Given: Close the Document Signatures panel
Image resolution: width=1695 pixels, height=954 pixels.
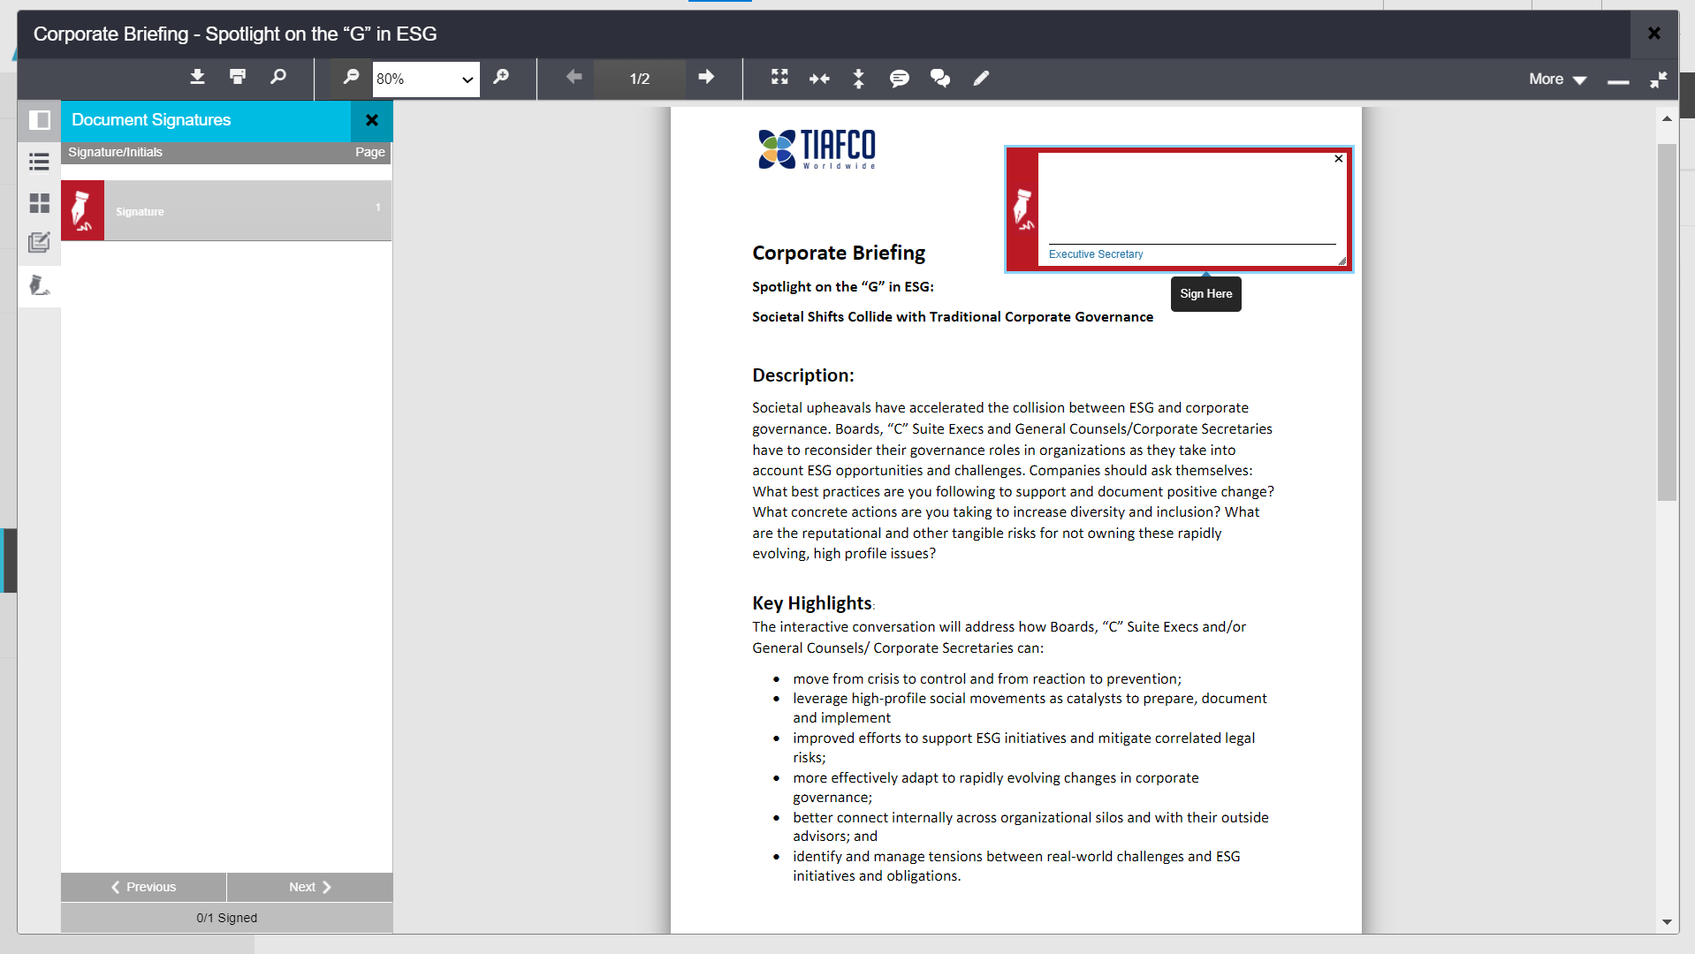Looking at the screenshot, I should pos(372,120).
